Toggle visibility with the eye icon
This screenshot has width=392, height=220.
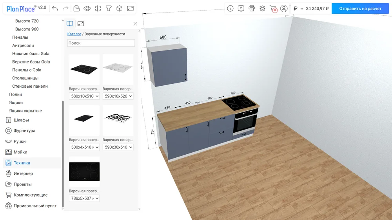87,8
